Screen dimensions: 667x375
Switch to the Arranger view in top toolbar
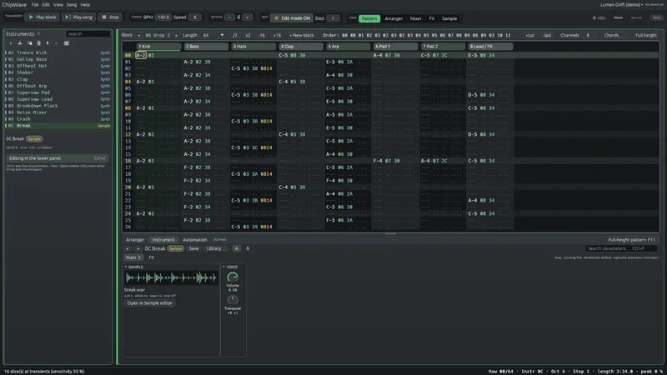tap(394, 18)
